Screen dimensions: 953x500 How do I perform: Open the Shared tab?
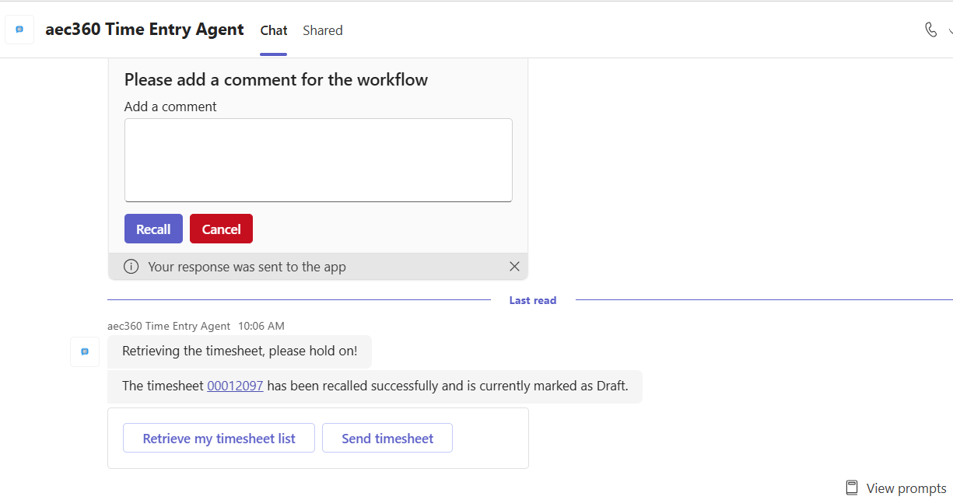[x=322, y=30]
